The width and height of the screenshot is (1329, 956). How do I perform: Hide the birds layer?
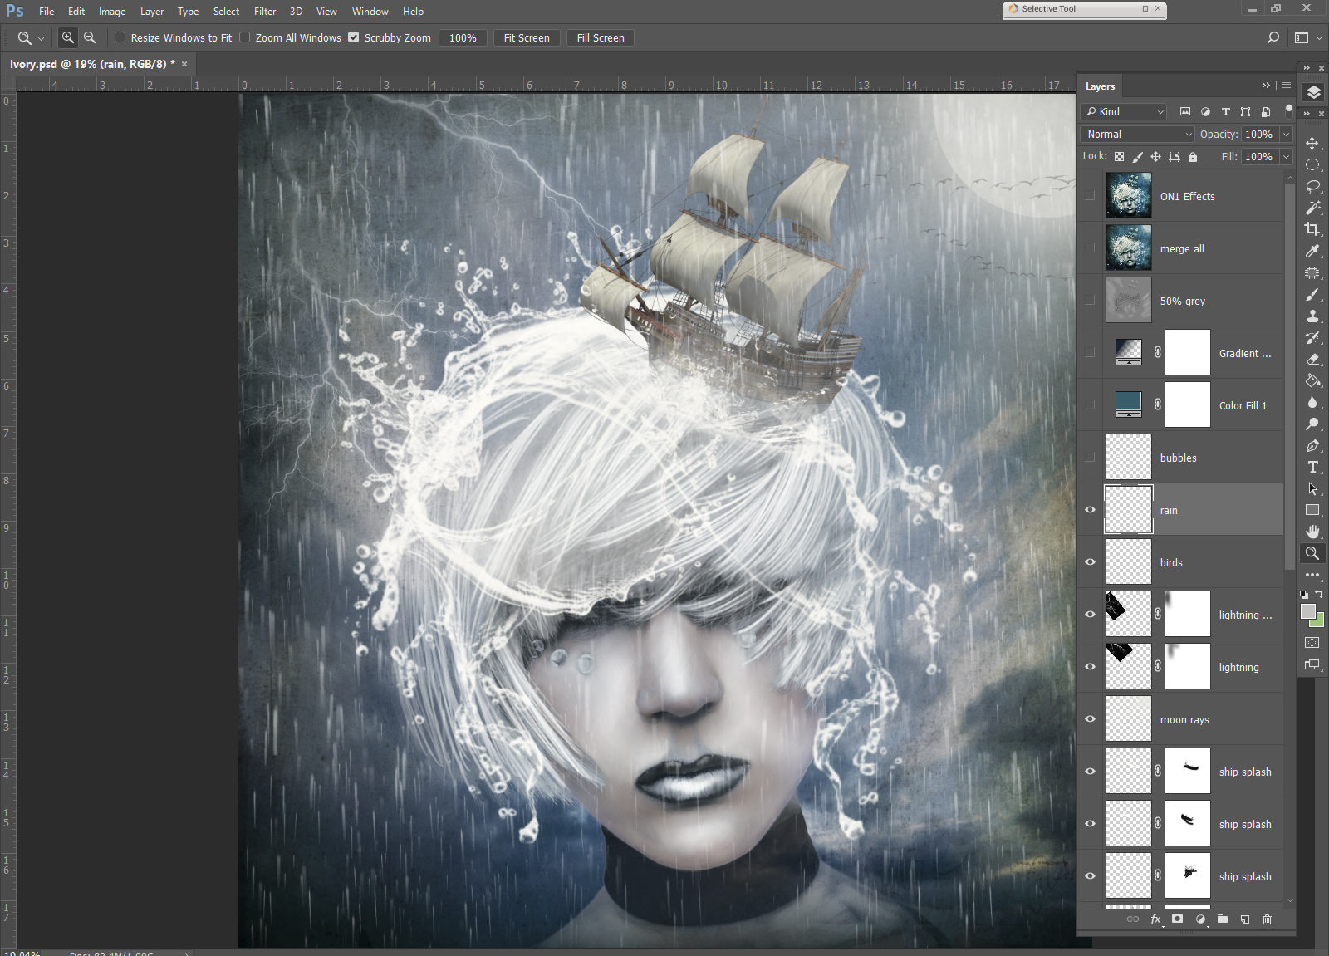pyautogui.click(x=1090, y=562)
